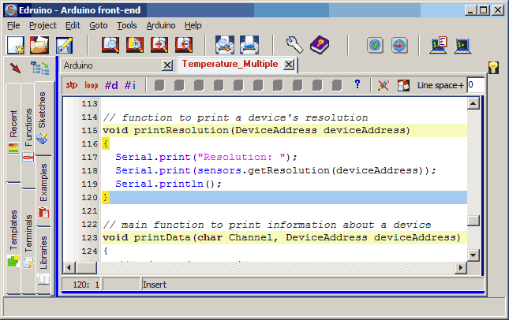Screen dimensions: 509x320
Task: Click the vertical scrollbar up arrow
Action: 473,104
